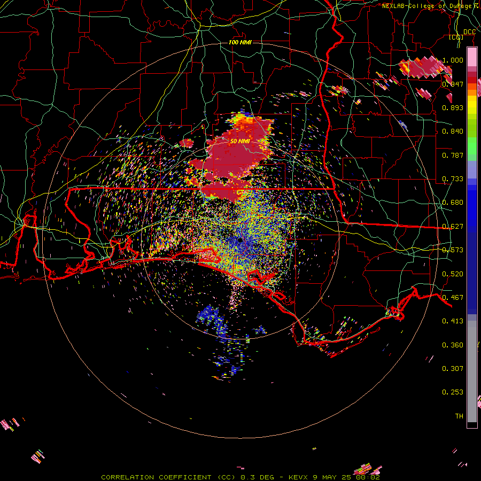
Task: Click the 0.840 scale value
Action: (453, 131)
